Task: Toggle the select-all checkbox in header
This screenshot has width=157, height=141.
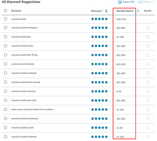Action: (x=5, y=11)
